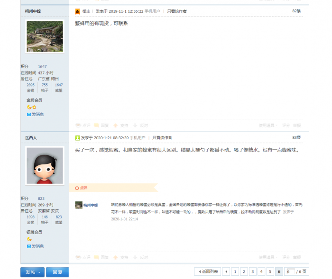Open 岳西人's 积分 823 value
Viewport: 332px width, 279px height.
coord(41,198)
